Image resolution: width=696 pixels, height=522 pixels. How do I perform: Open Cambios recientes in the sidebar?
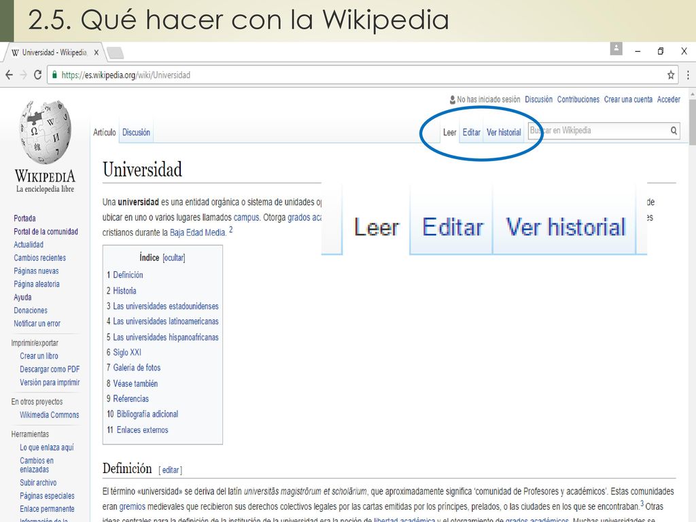coord(39,258)
